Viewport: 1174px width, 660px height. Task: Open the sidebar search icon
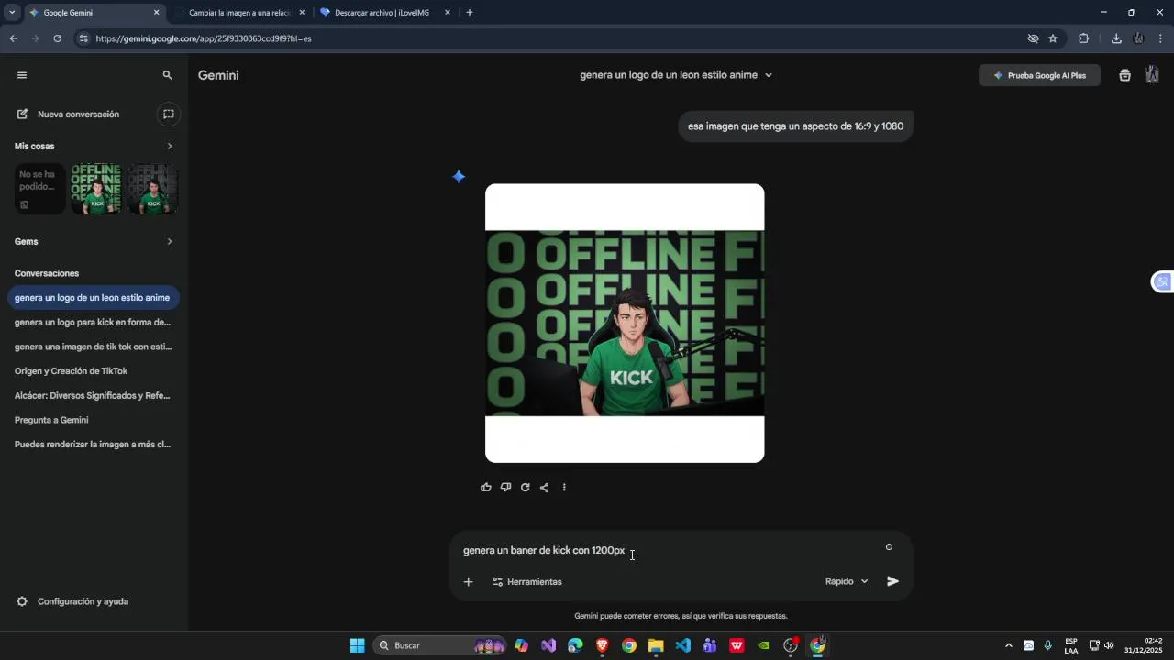(167, 75)
